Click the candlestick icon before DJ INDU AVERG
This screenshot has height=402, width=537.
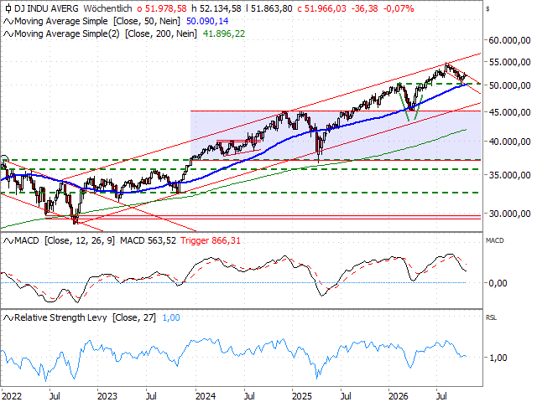point(8,8)
